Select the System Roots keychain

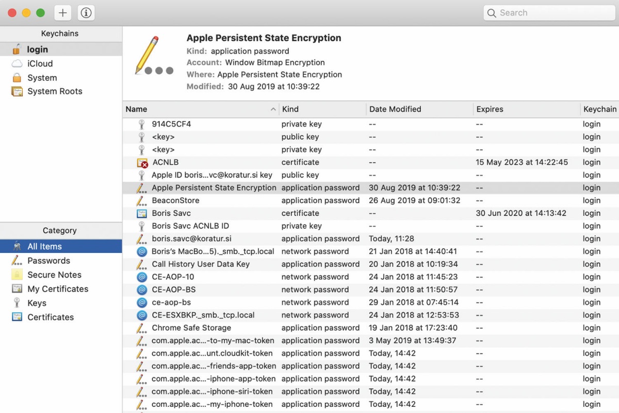pos(61,91)
